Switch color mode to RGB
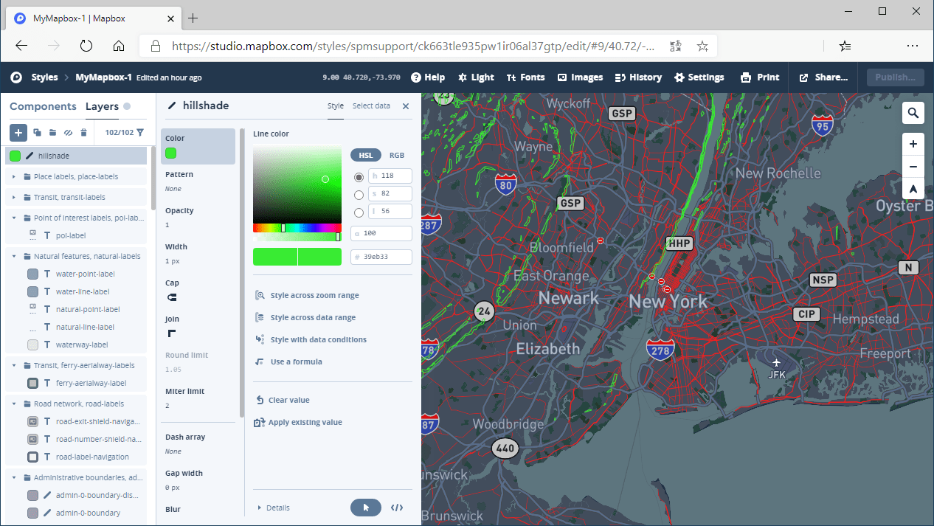This screenshot has height=526, width=934. [x=397, y=155]
